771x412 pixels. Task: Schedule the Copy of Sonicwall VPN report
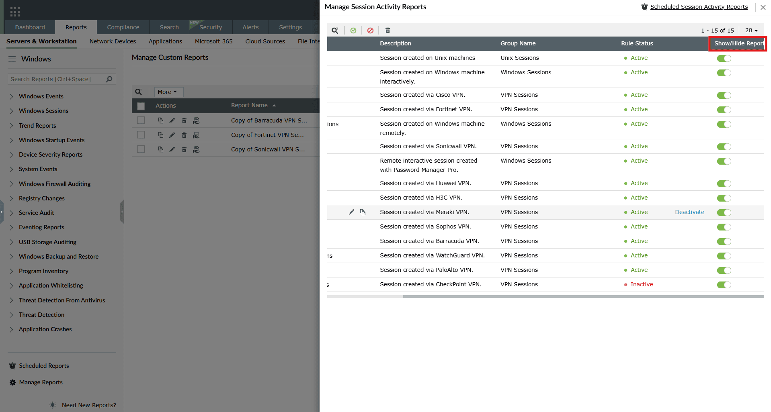pyautogui.click(x=196, y=149)
